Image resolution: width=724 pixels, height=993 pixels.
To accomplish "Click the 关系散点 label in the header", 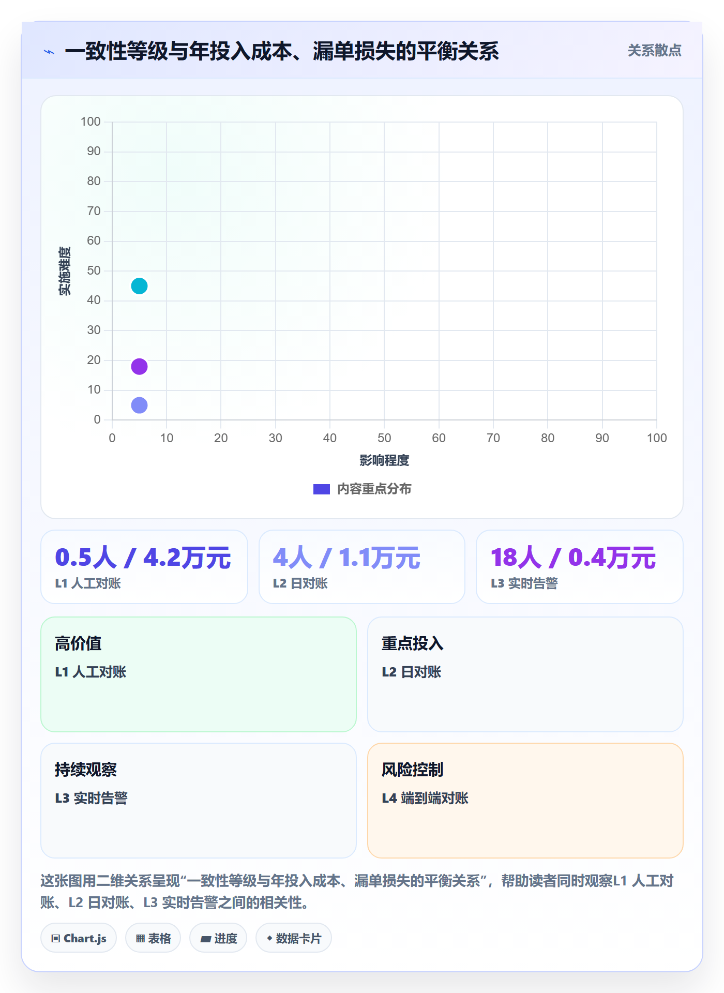I will tap(654, 51).
